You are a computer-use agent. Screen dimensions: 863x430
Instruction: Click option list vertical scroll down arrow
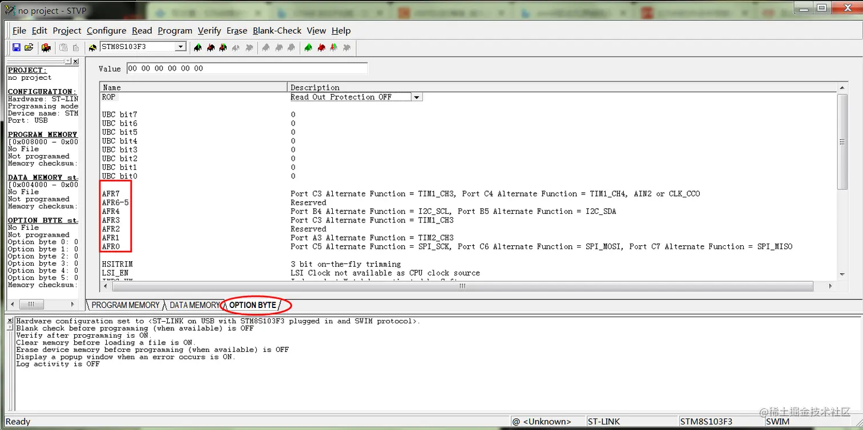point(842,274)
